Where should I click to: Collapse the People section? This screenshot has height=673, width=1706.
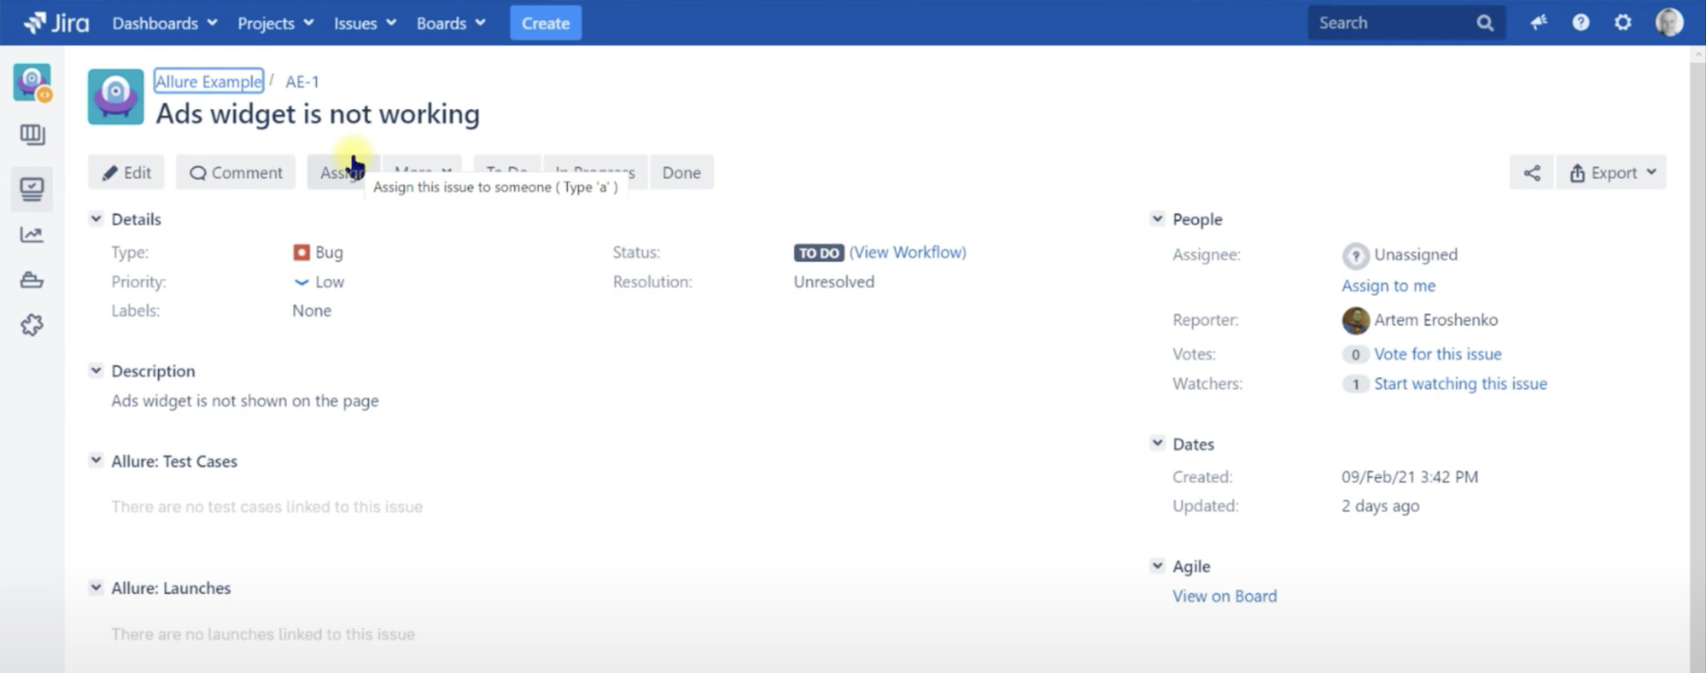1158,219
